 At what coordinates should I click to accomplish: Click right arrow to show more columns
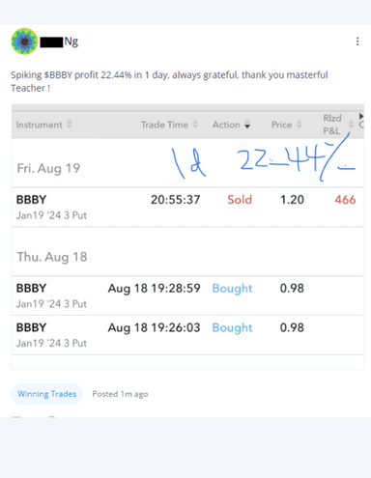(361, 116)
